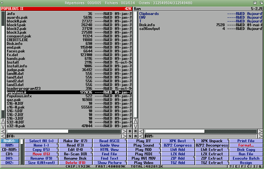This screenshot has height=169, width=264.
Task: Click the drive bank scrollbar beside AmiKit:
Action: click(22, 152)
